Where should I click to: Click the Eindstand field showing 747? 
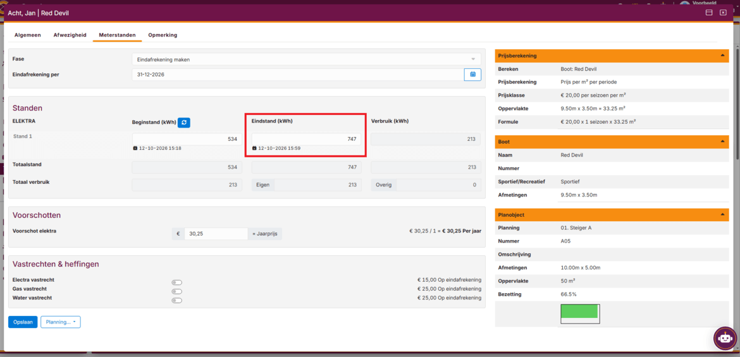306,139
